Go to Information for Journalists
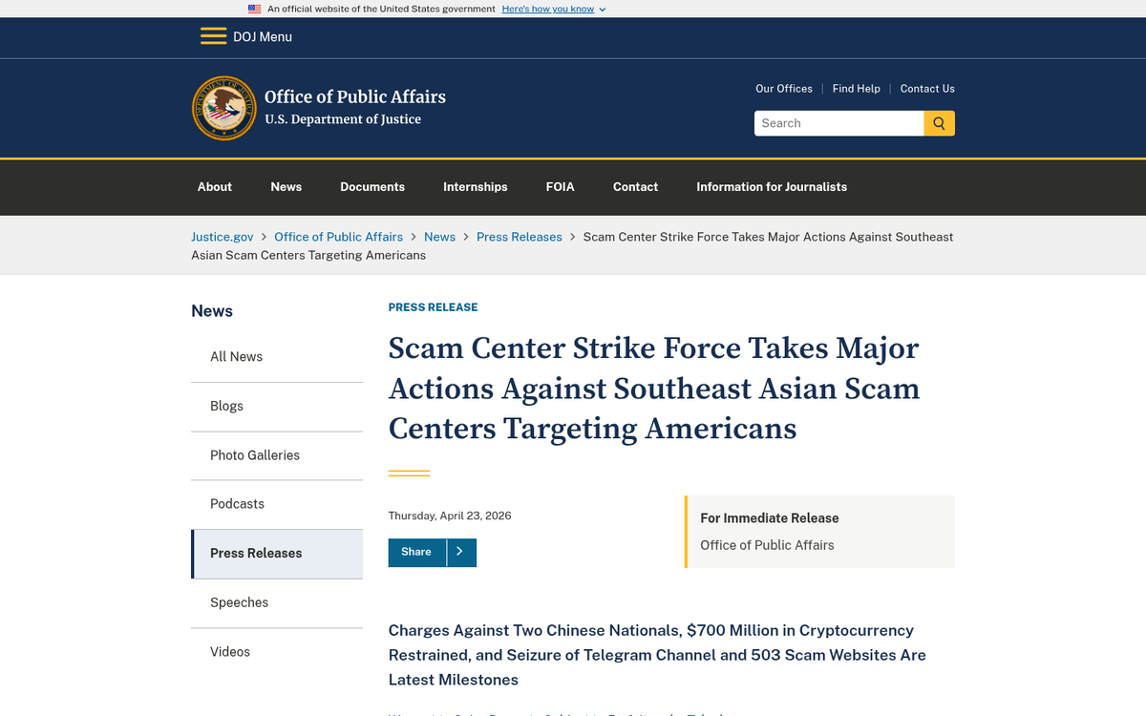The height and width of the screenshot is (716, 1146). (772, 186)
